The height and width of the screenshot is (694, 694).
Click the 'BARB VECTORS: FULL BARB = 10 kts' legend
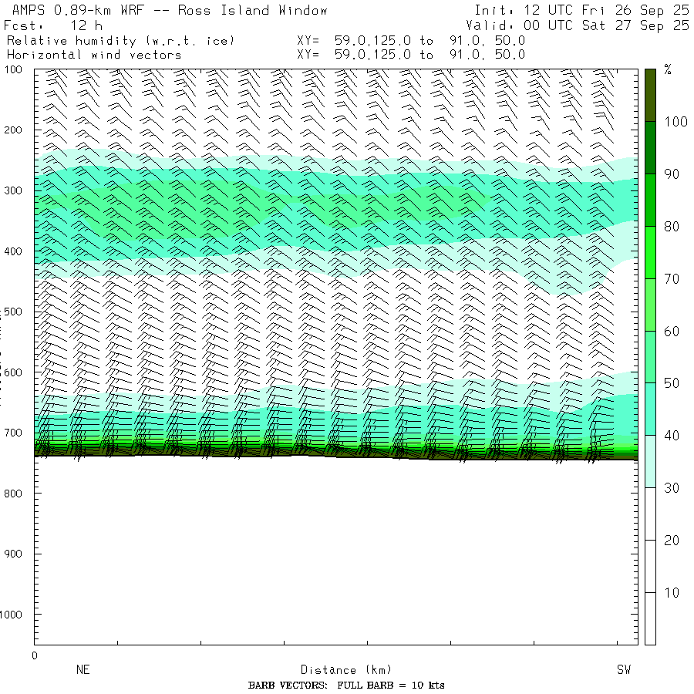tap(346, 686)
